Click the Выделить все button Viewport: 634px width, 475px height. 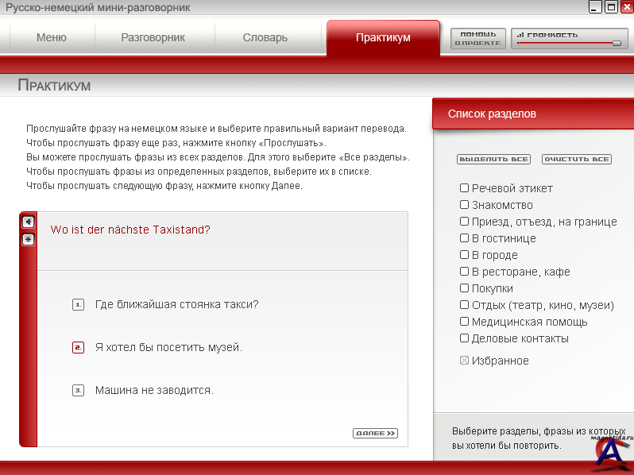pyautogui.click(x=493, y=160)
